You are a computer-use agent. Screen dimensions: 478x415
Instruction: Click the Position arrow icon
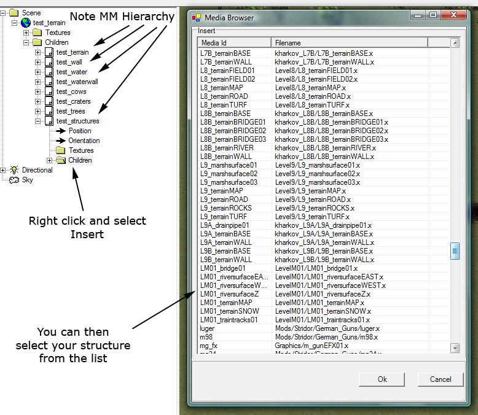pos(61,131)
